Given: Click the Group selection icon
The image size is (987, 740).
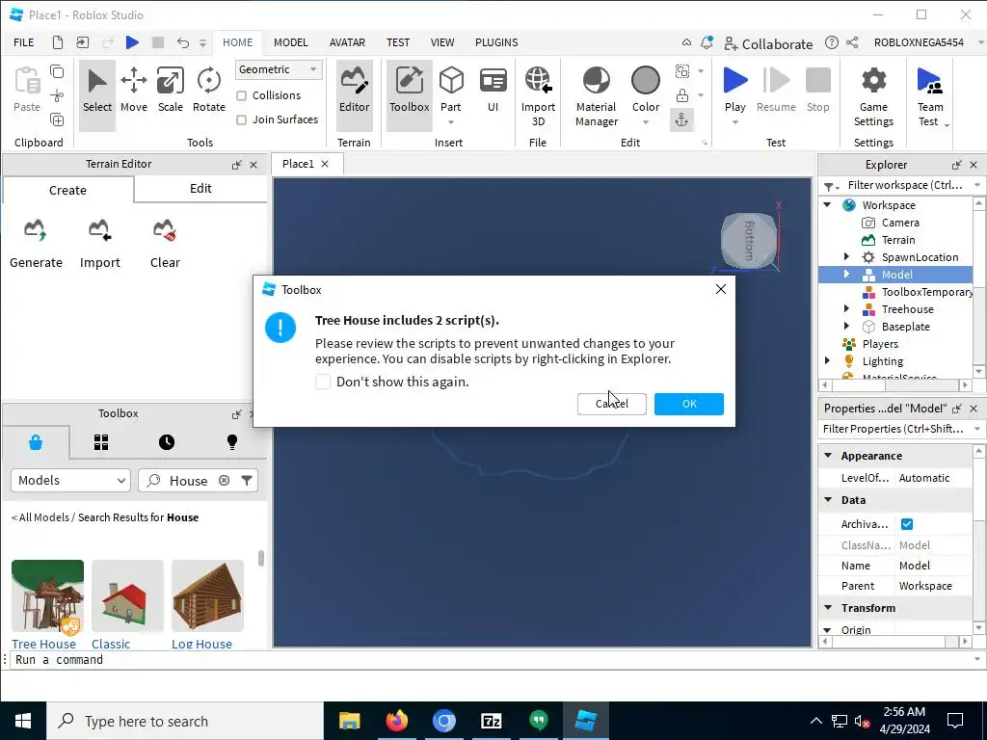Looking at the screenshot, I should coord(682,71).
